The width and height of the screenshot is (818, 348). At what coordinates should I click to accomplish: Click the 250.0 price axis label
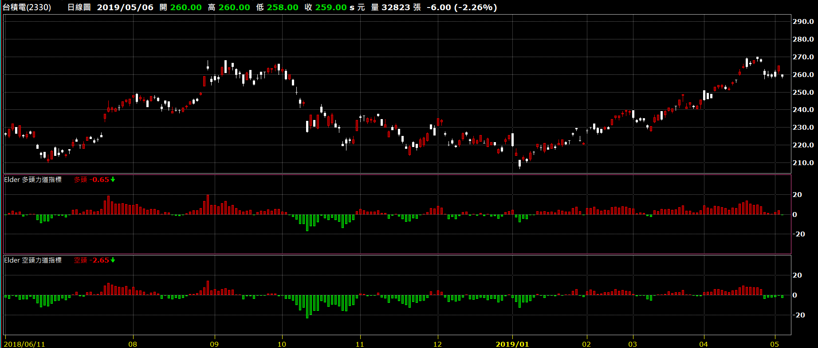pos(803,92)
